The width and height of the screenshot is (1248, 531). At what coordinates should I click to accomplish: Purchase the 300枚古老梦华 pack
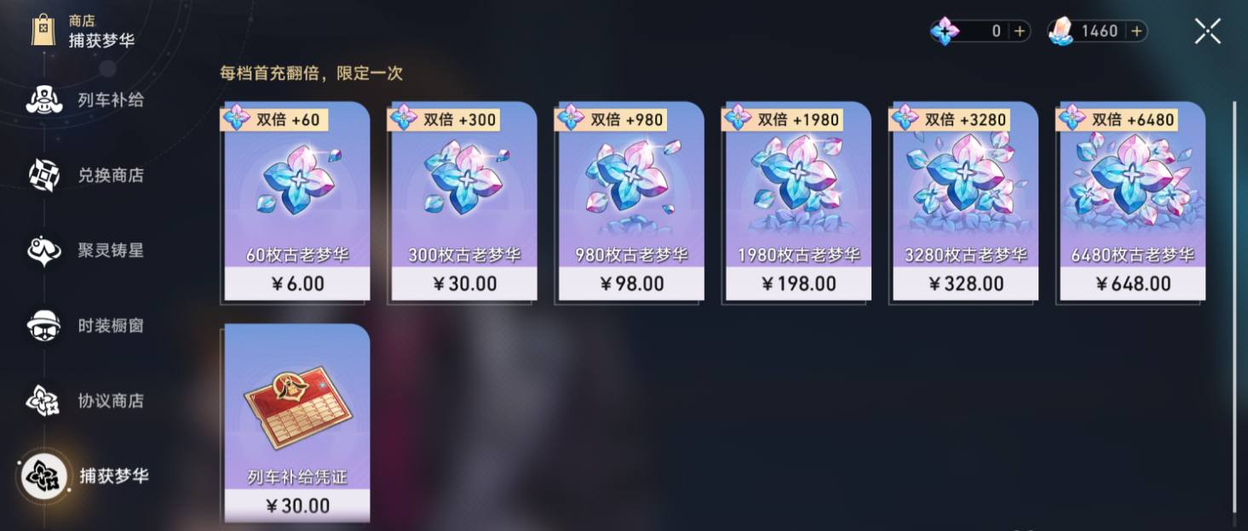464,202
